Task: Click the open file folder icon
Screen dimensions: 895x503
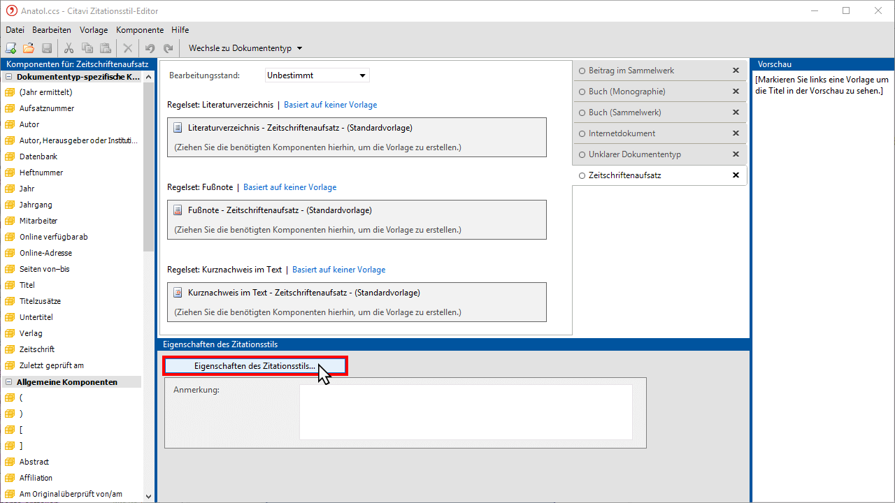Action: (29, 48)
